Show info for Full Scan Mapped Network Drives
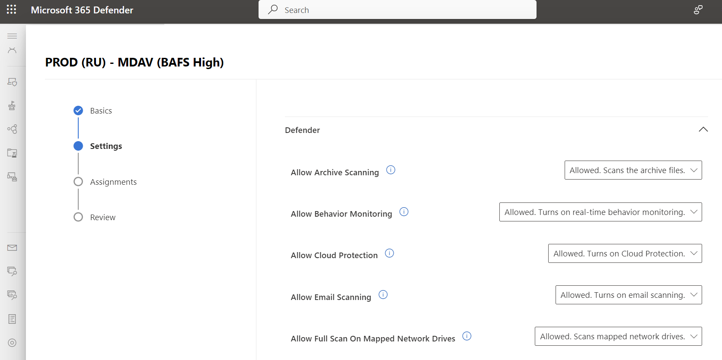 click(x=467, y=336)
